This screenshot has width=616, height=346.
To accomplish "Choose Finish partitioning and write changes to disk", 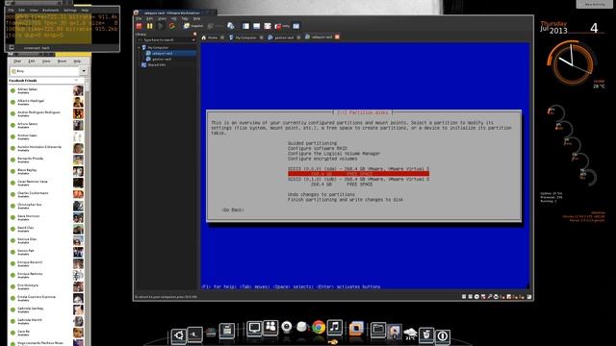I will tap(346, 200).
